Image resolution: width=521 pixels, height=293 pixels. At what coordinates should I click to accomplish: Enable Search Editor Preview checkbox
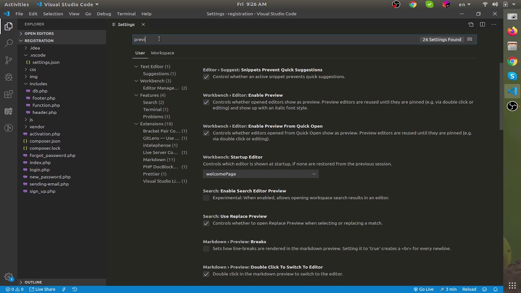(x=206, y=198)
